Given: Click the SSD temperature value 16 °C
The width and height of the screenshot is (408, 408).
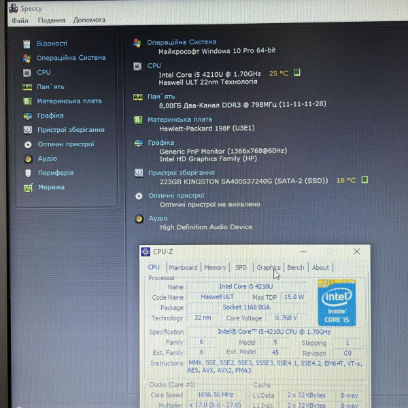Looking at the screenshot, I should 346,180.
